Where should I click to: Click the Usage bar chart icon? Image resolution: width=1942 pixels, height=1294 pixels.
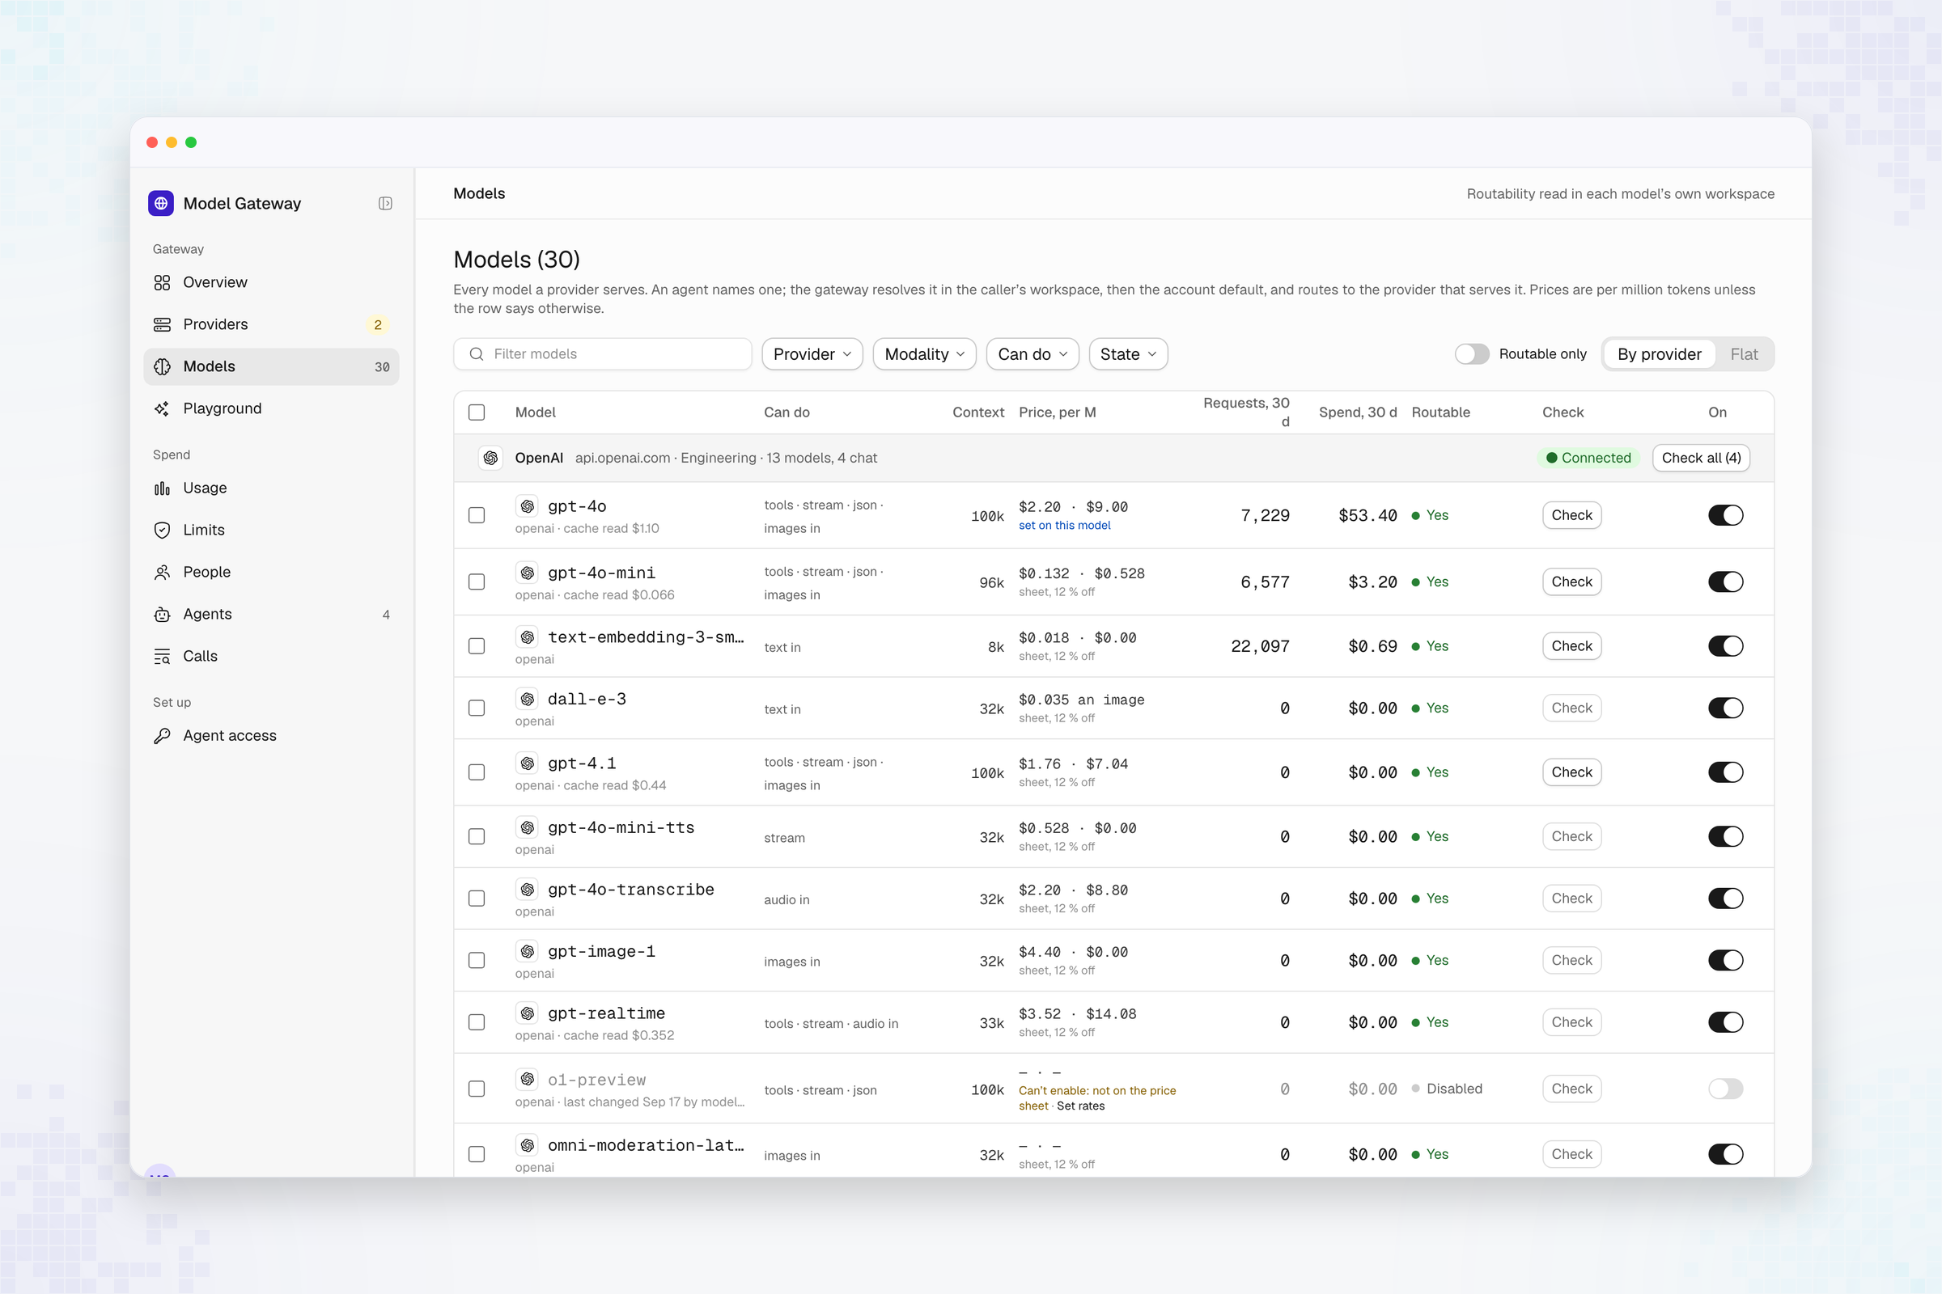tap(162, 488)
